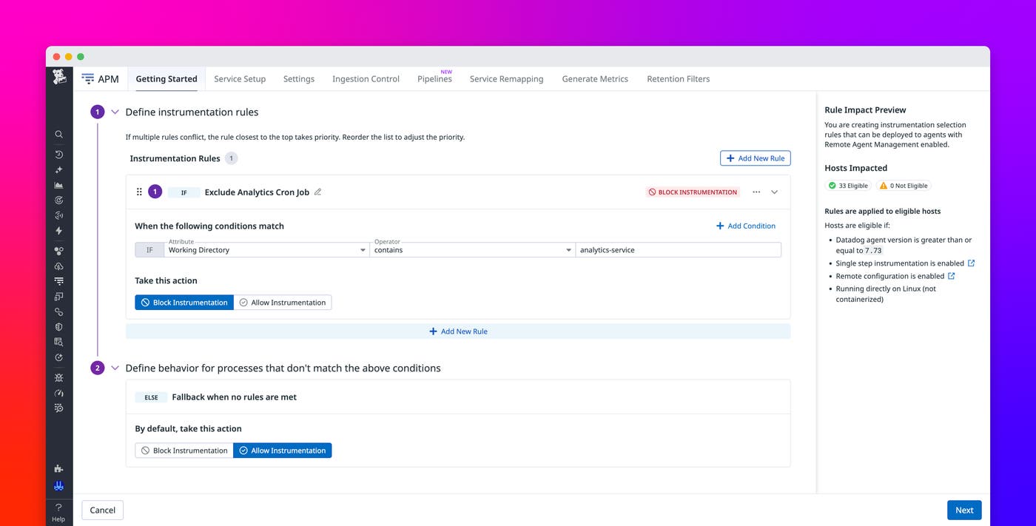Open the Dashboards chart icon in sidebar

[x=59, y=184]
